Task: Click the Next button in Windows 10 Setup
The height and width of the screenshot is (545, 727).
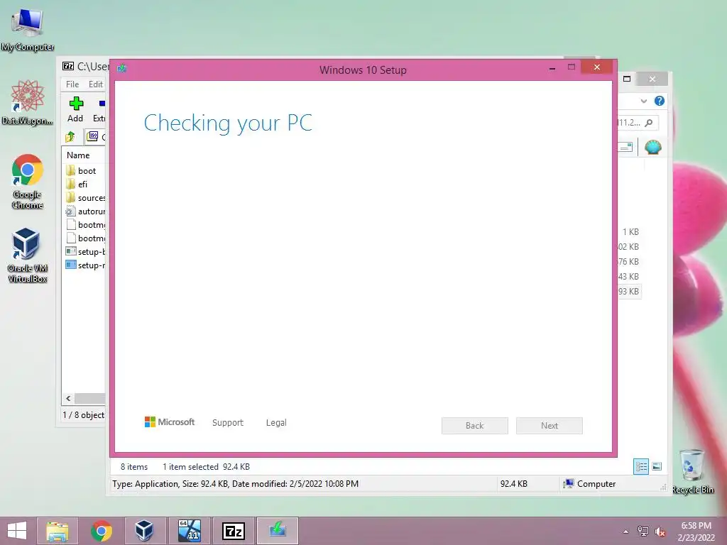Action: (550, 426)
